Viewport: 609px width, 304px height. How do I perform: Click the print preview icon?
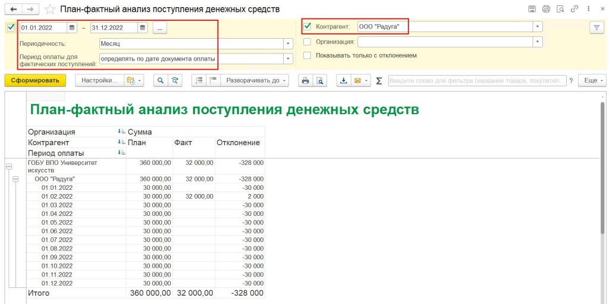(x=320, y=80)
